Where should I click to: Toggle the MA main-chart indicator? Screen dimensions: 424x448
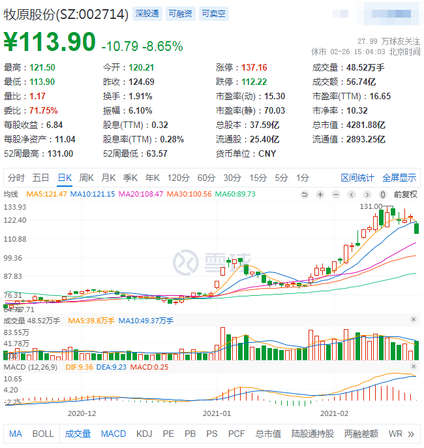[16, 434]
